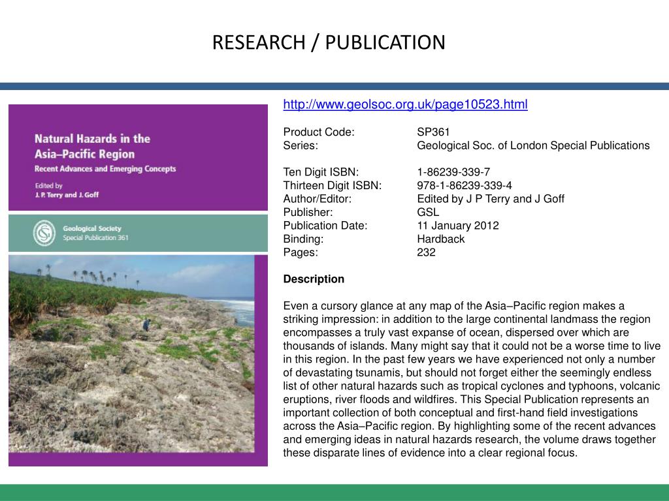Click the 'Ten Digit ISBN:' label
The image size is (669, 501).
click(321, 172)
